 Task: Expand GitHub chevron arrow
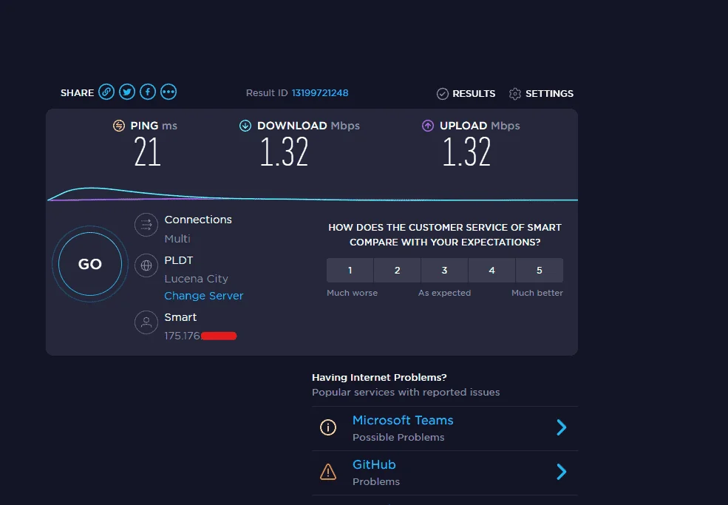561,472
